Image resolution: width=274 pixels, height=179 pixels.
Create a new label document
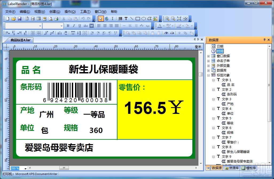pos(7,19)
